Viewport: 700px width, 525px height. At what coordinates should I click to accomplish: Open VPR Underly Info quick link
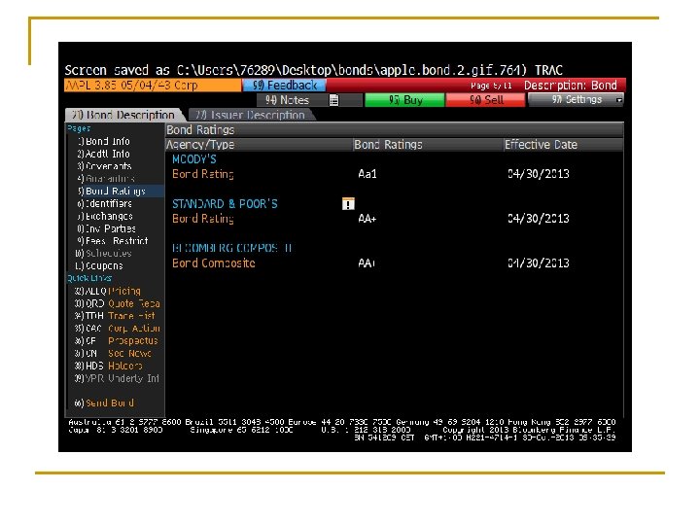[x=117, y=378]
